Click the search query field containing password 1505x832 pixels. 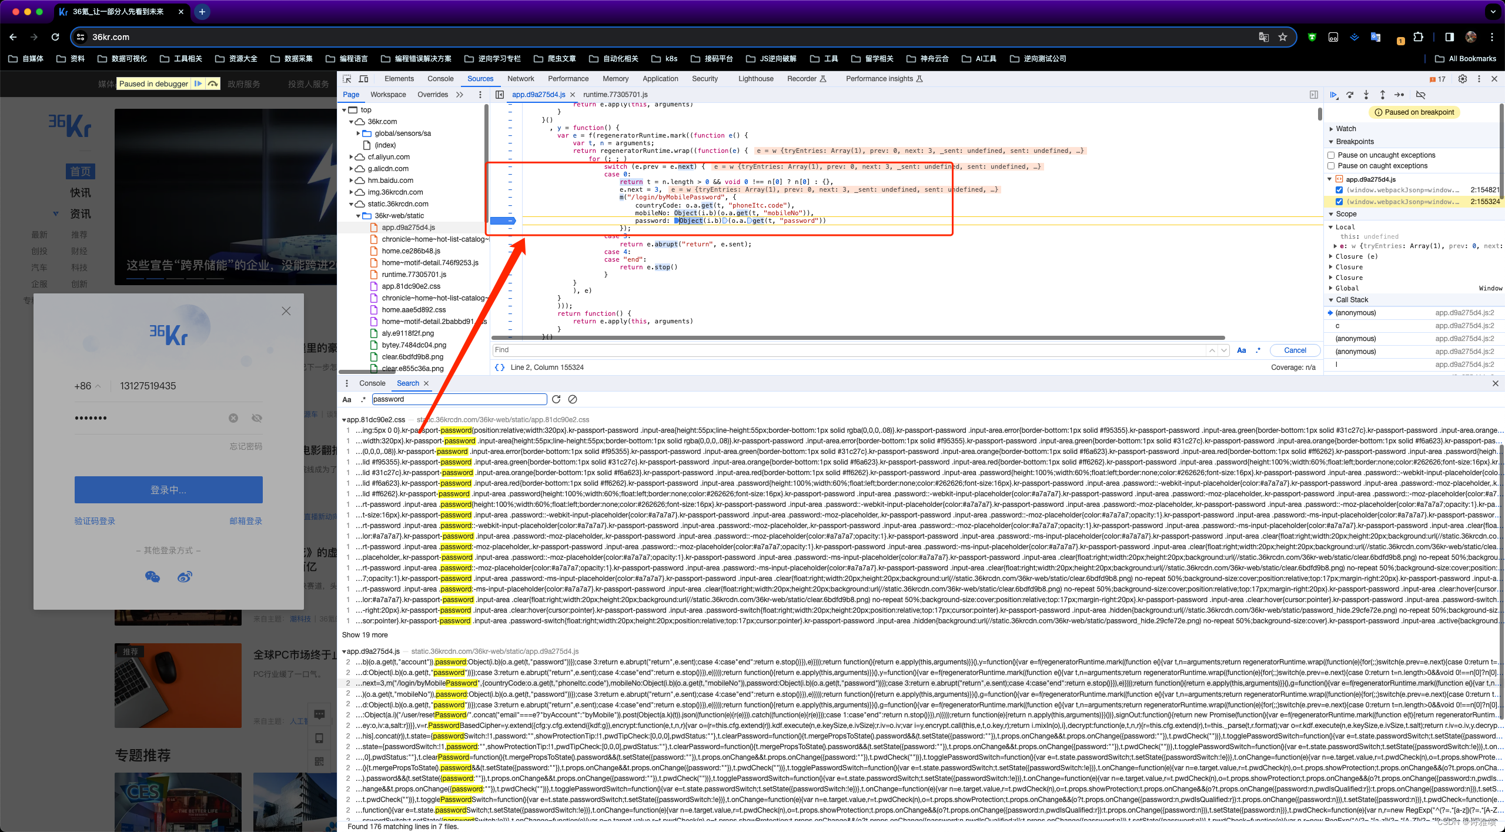(459, 399)
